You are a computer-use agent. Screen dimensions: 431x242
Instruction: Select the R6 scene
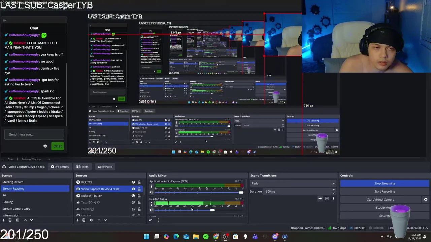click(x=35, y=195)
